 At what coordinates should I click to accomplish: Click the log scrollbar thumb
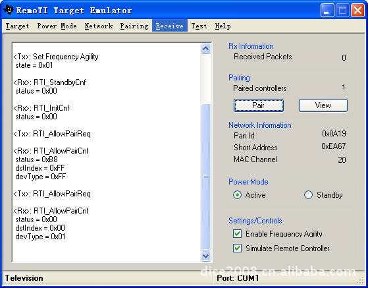click(206, 177)
